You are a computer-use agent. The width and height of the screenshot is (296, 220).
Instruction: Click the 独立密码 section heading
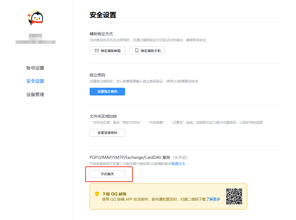(x=97, y=75)
